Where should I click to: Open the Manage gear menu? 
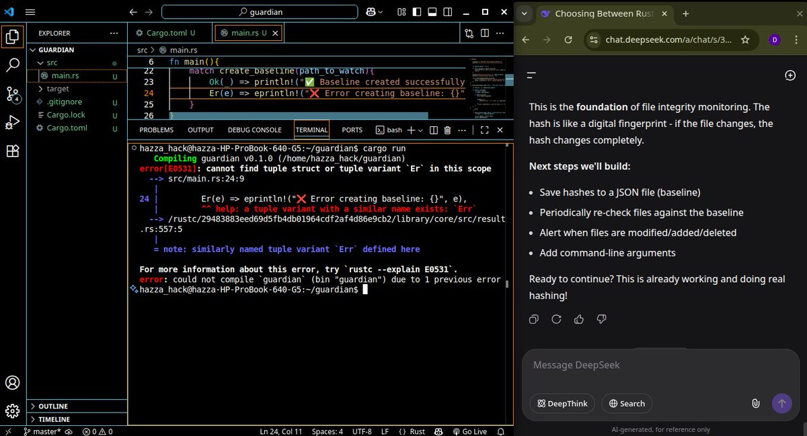[12, 410]
